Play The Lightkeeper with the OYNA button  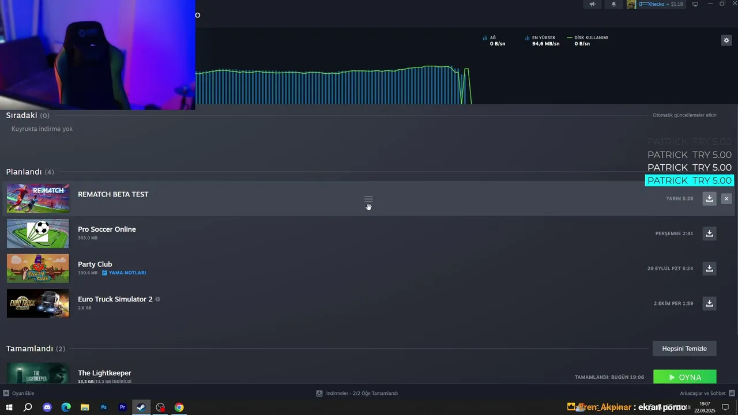tap(685, 377)
